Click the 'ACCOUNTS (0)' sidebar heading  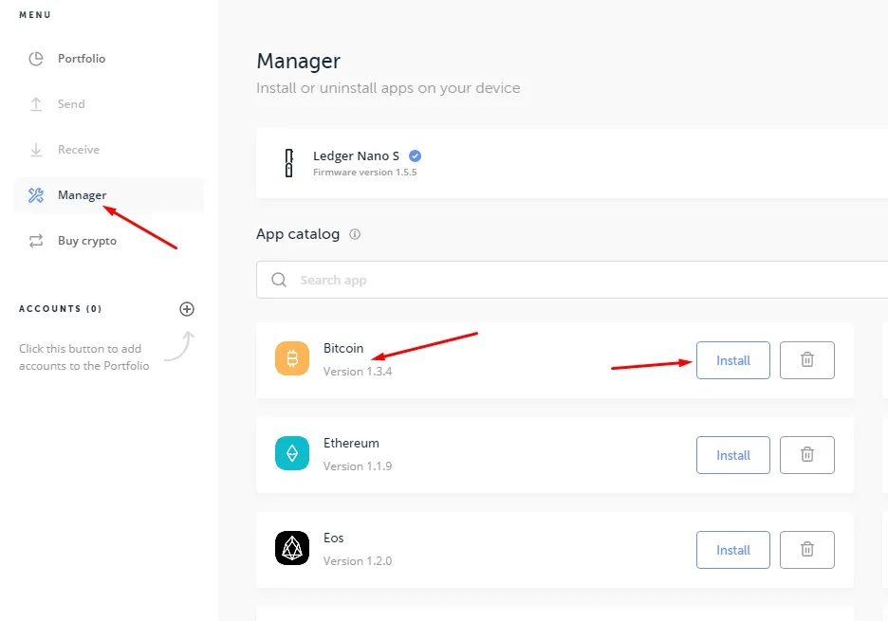(x=60, y=309)
